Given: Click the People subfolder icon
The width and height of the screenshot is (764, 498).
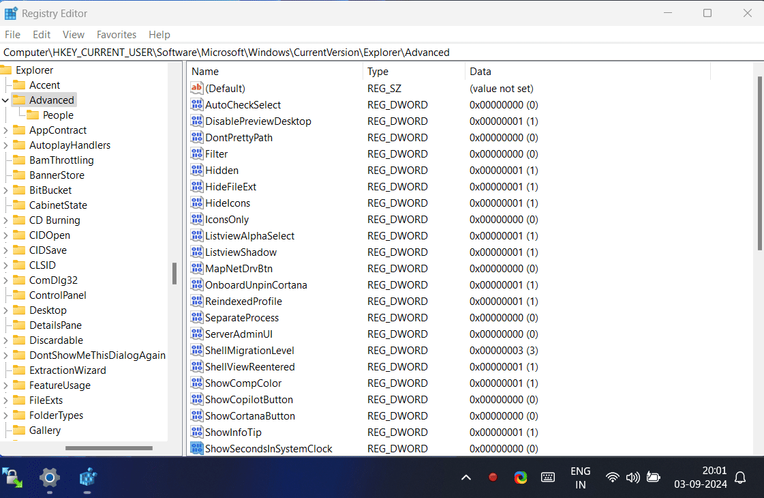Looking at the screenshot, I should tap(33, 115).
